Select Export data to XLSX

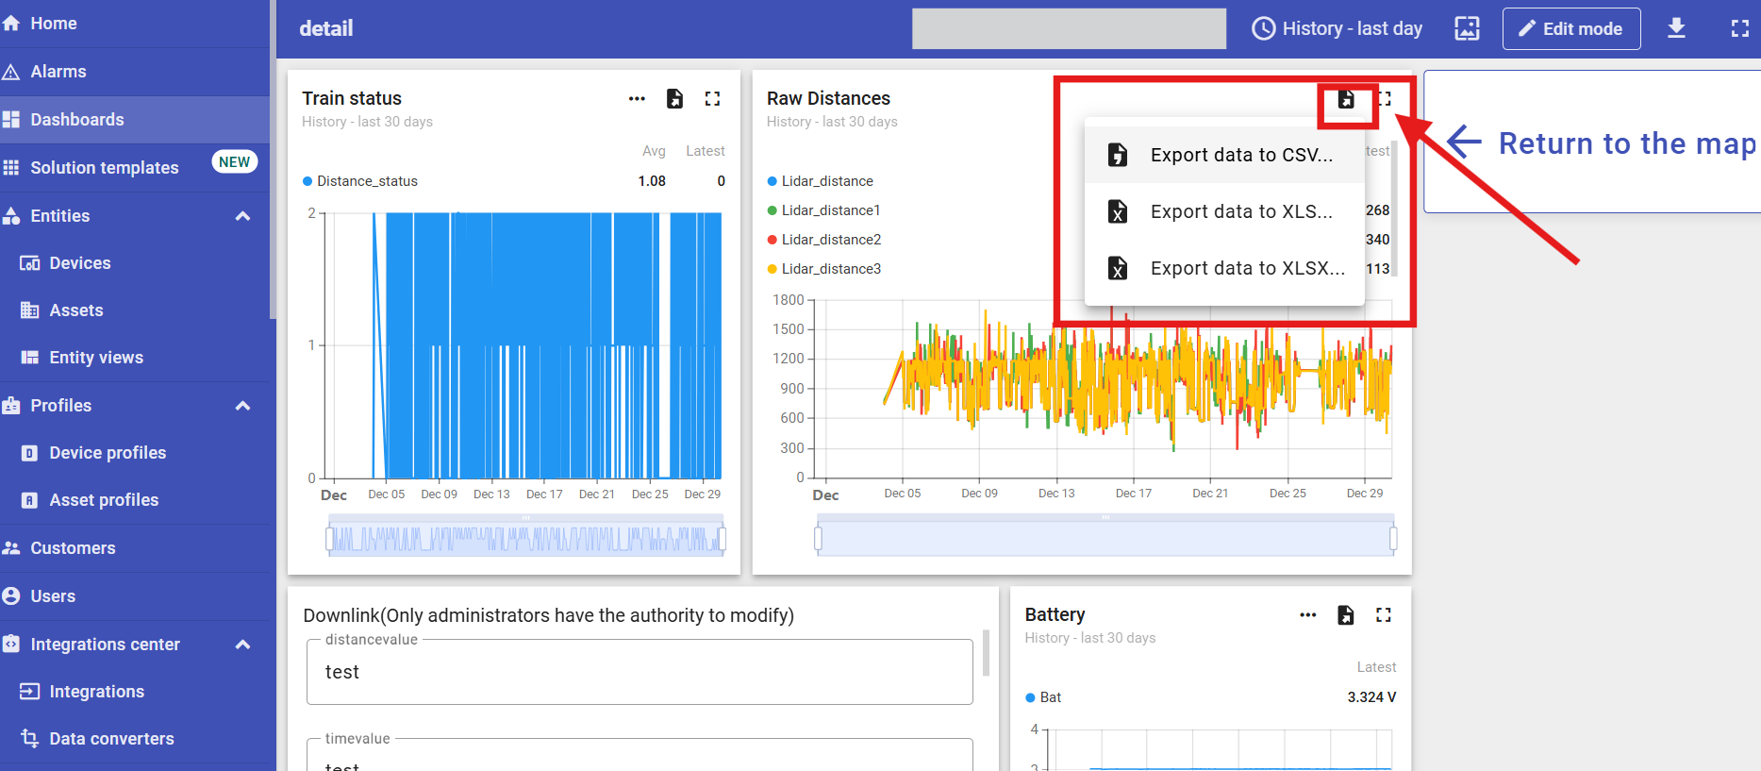coord(1246,269)
